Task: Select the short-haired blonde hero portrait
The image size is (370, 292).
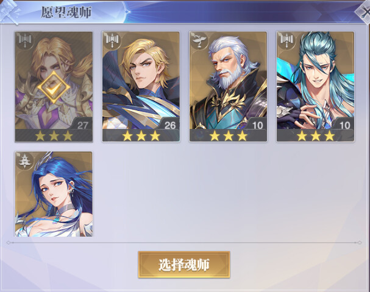Action: coord(141,81)
